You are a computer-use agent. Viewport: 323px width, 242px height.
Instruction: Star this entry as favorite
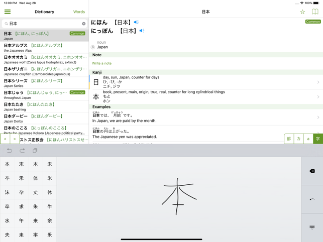point(302,12)
